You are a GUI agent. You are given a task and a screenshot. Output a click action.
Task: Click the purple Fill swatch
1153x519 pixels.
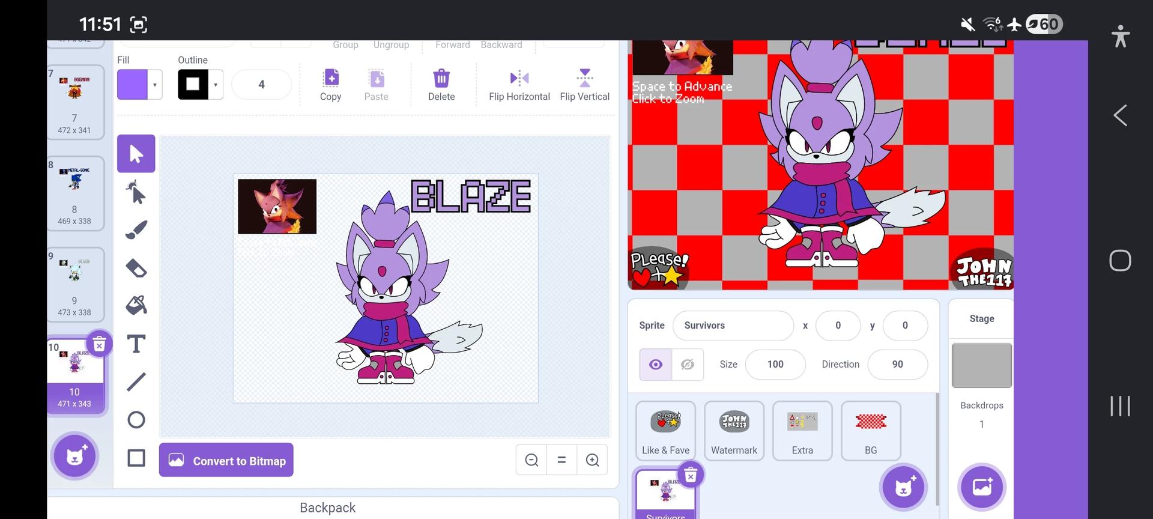click(133, 85)
